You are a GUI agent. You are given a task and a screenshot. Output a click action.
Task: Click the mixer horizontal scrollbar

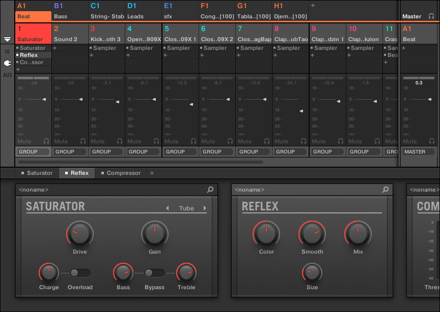coord(140,162)
